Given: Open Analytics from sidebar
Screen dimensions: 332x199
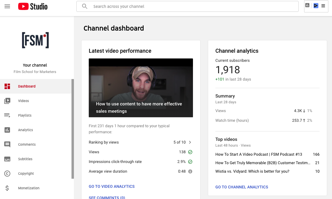Looking at the screenshot, I should point(25,130).
